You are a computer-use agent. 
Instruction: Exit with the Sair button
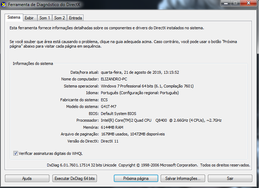[x=230, y=178]
